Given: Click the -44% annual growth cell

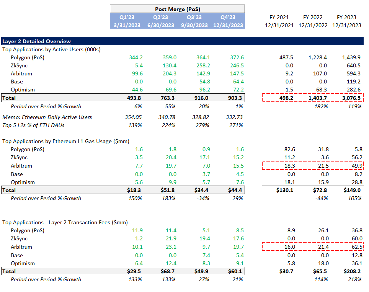Looking at the screenshot, I should pyautogui.click(x=322, y=198).
